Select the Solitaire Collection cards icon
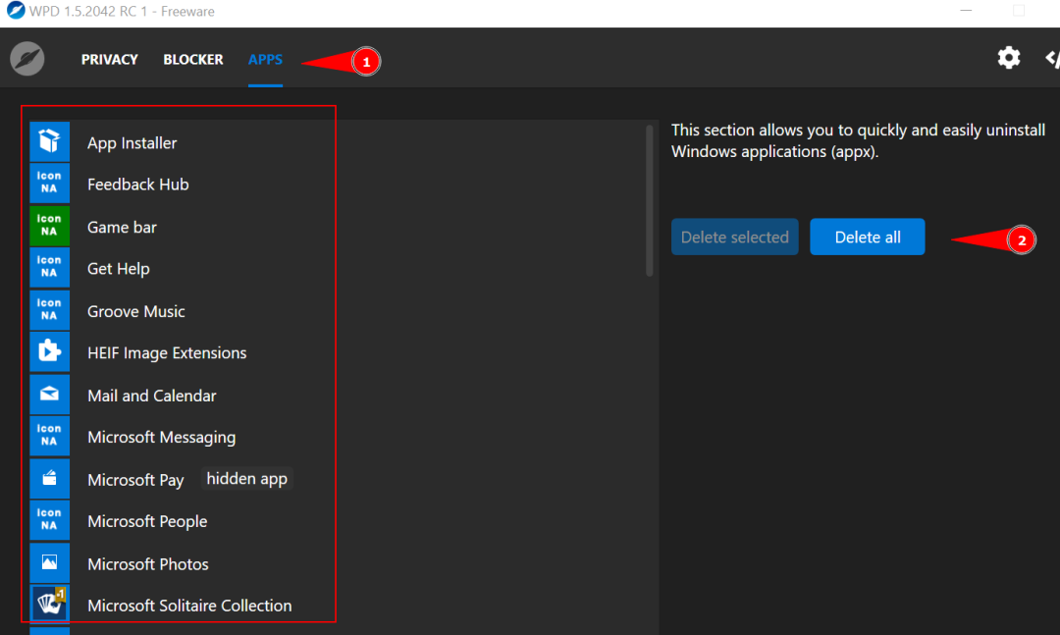This screenshot has height=635, width=1060. pyautogui.click(x=49, y=604)
